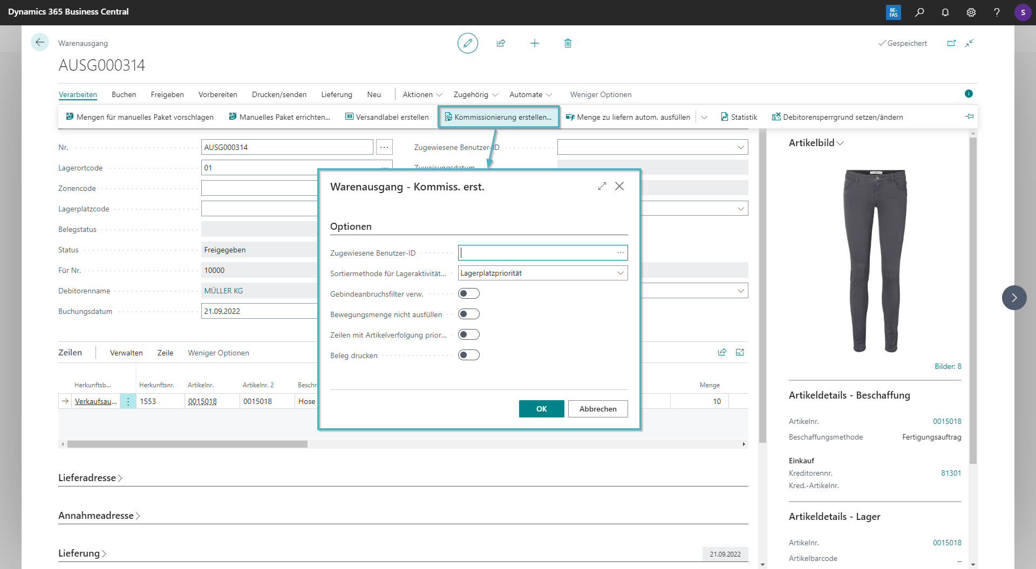Click the search magnifier icon
Screen dimensions: 1036x569
tap(919, 12)
